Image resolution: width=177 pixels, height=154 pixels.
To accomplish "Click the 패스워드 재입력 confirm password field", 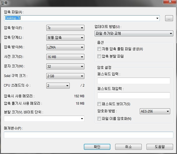I will click(x=134, y=95).
